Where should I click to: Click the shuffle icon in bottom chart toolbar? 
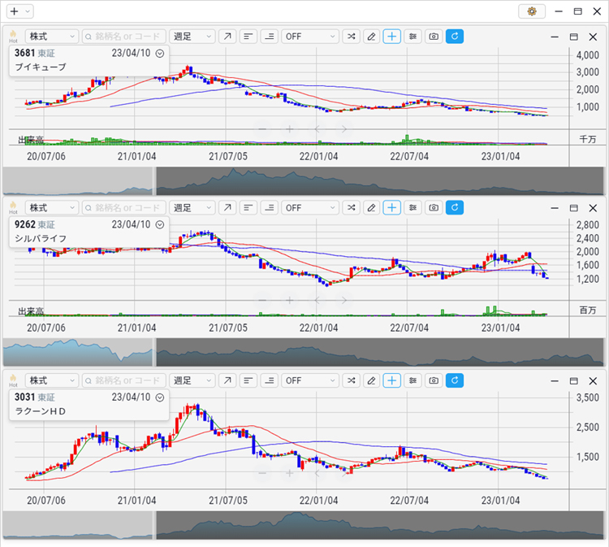(x=351, y=380)
